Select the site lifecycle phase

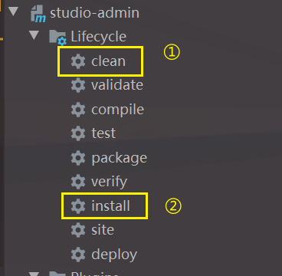[x=103, y=230]
